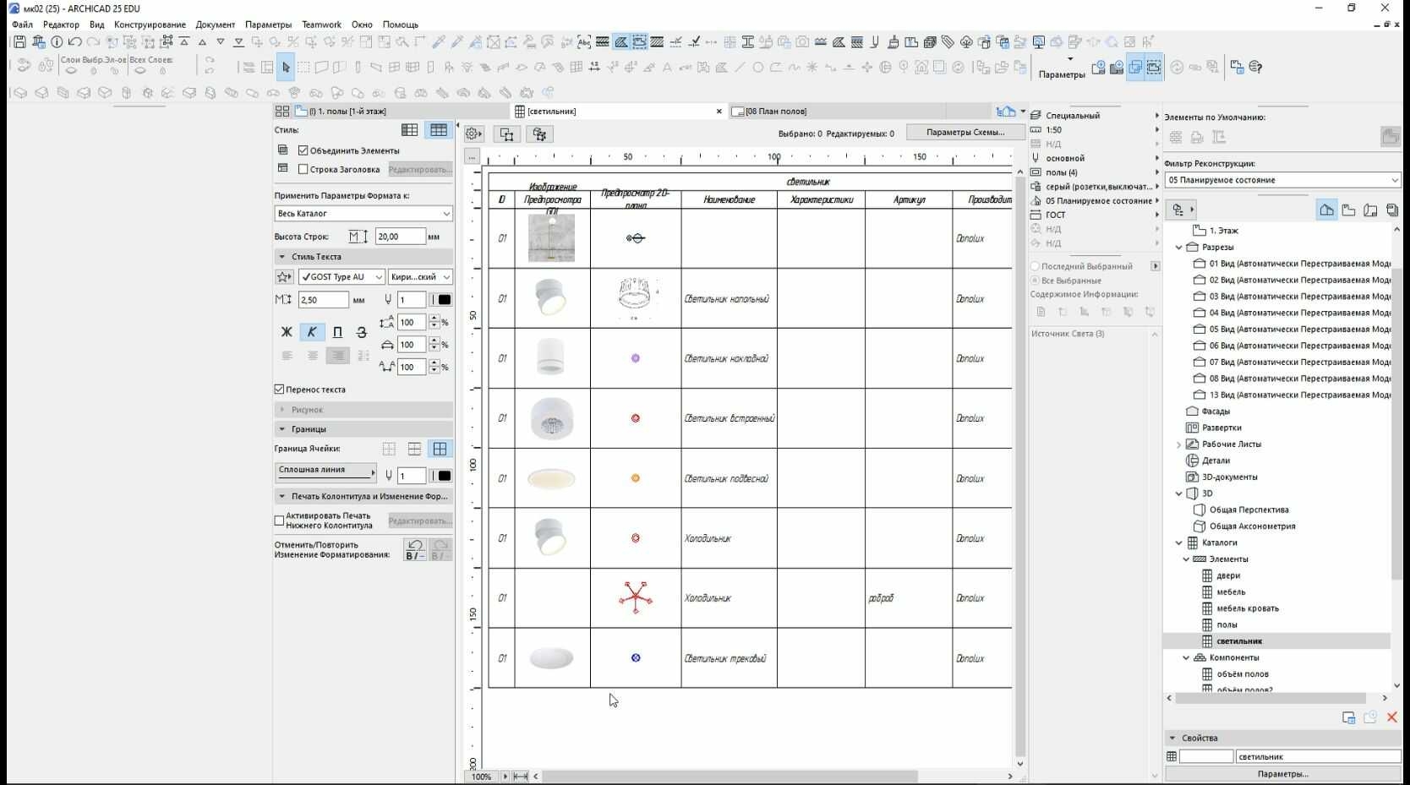This screenshot has width=1410, height=785.
Task: Collapse the Каталоги tree node
Action: pyautogui.click(x=1179, y=543)
